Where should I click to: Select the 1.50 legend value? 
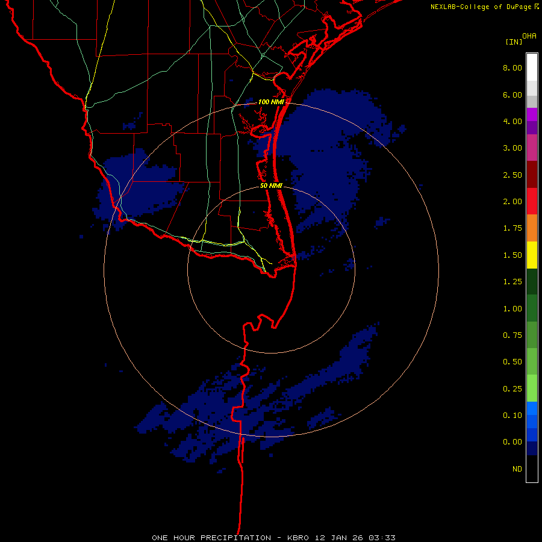pos(512,255)
